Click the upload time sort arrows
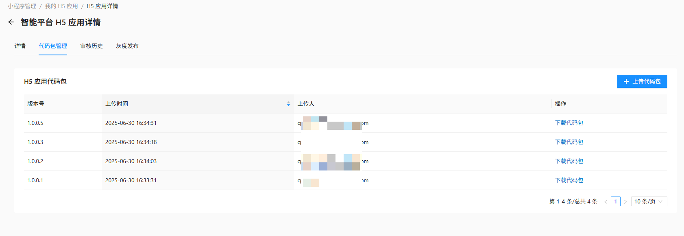 [288, 104]
